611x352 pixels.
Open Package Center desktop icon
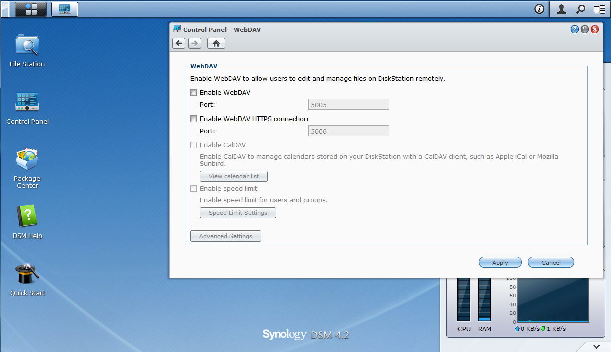point(27,168)
